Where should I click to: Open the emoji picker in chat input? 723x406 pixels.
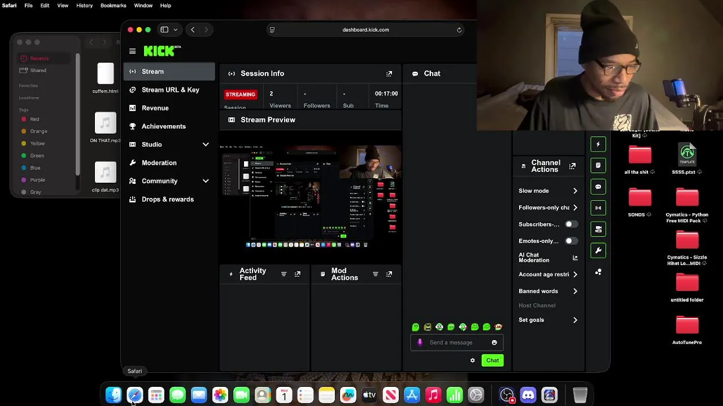[494, 342]
